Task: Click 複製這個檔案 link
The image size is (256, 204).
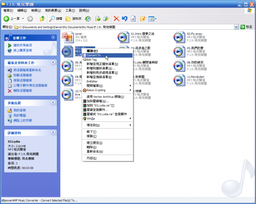Action: click(23, 80)
